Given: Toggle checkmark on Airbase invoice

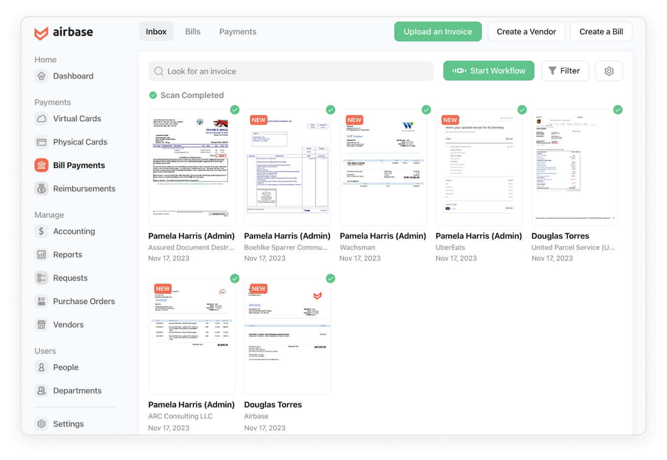Looking at the screenshot, I should 330,278.
